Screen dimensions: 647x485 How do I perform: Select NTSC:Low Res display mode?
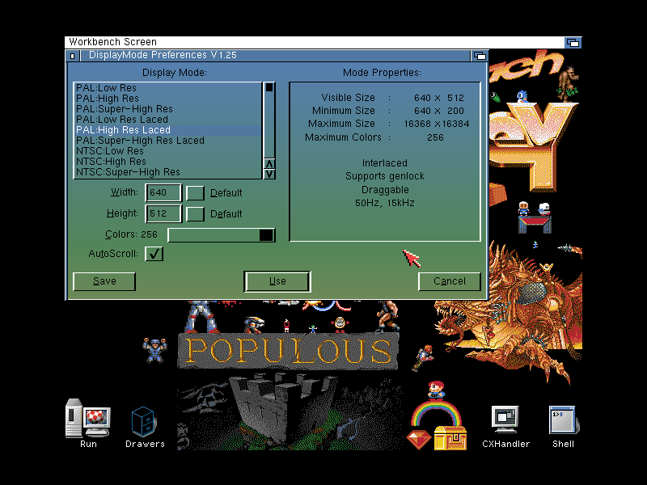point(167,151)
